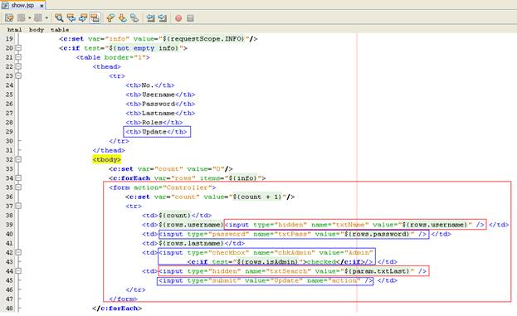Viewport: 517px width, 316px height.
Task: Click the hidden txtName input code
Action: (355, 225)
